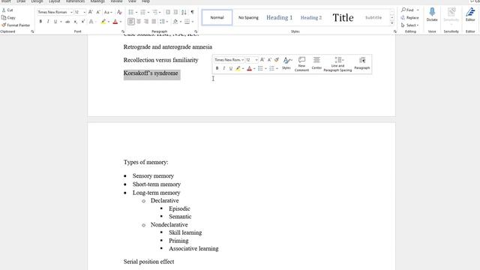Copy selection with ribbon Copy button
Viewport: 480px width, 270px height.
tap(8, 18)
